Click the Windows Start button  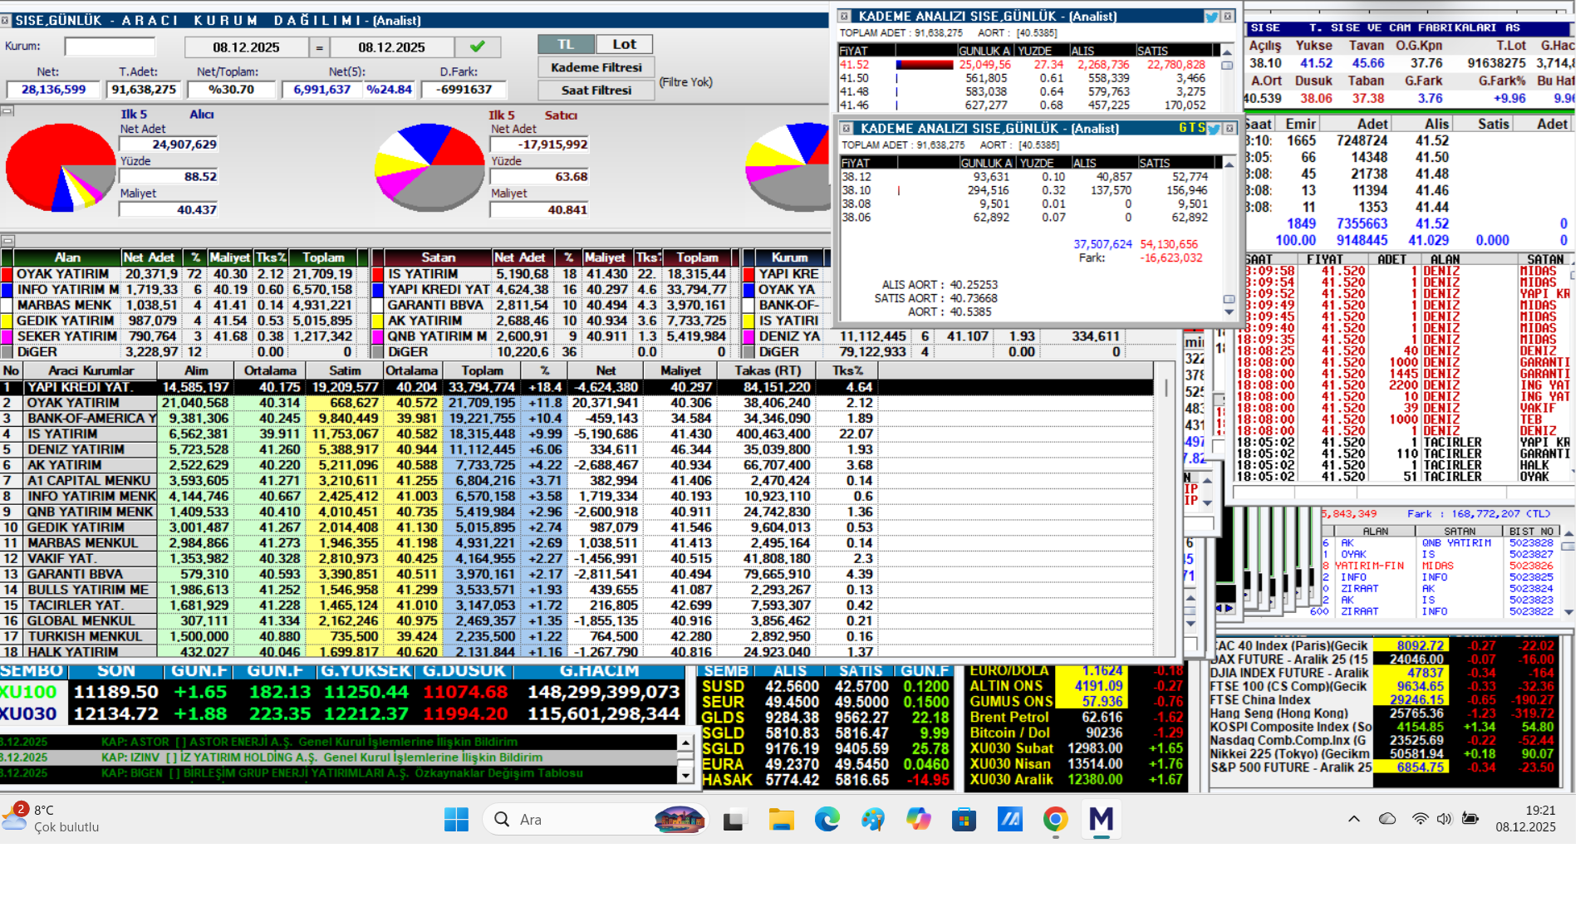pyautogui.click(x=456, y=820)
